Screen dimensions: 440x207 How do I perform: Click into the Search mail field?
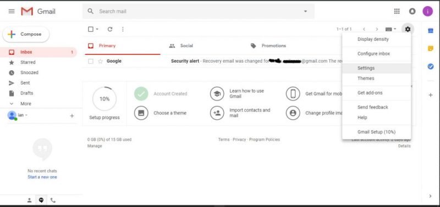click(x=198, y=11)
